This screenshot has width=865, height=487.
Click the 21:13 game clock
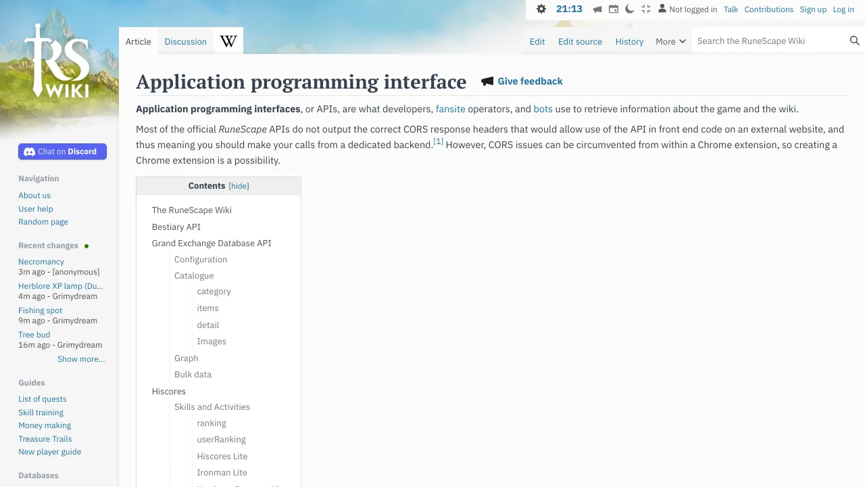coord(569,9)
